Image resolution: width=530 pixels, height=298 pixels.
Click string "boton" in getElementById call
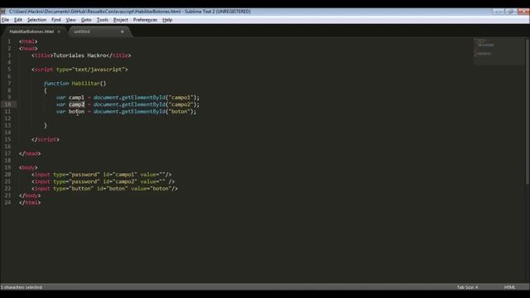(179, 112)
